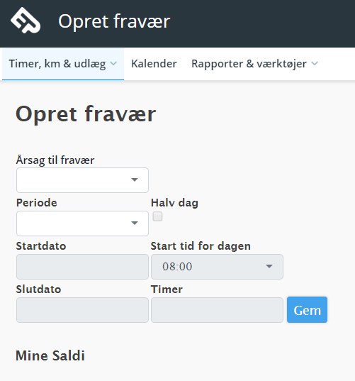
Task: Click the Mine Saldi heading
Action: (50, 355)
